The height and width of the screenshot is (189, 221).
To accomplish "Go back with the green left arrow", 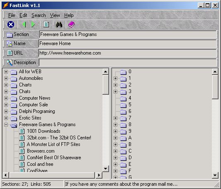I will point(24,24).
